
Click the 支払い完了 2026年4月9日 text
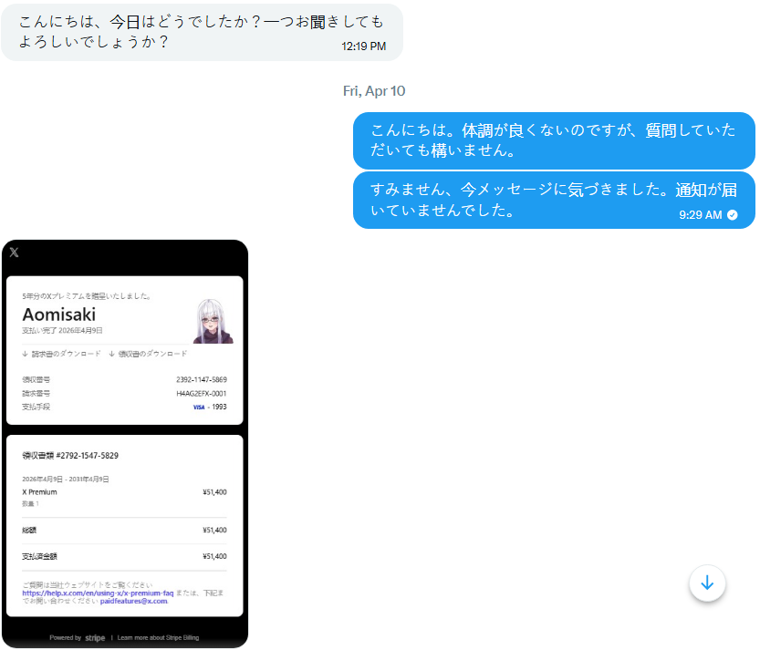click(62, 331)
